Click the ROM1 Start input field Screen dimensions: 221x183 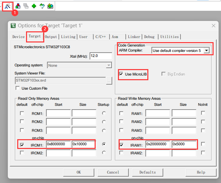point(58,113)
